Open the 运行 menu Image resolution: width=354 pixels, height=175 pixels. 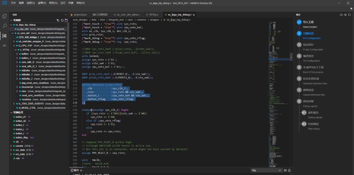pos(63,3)
